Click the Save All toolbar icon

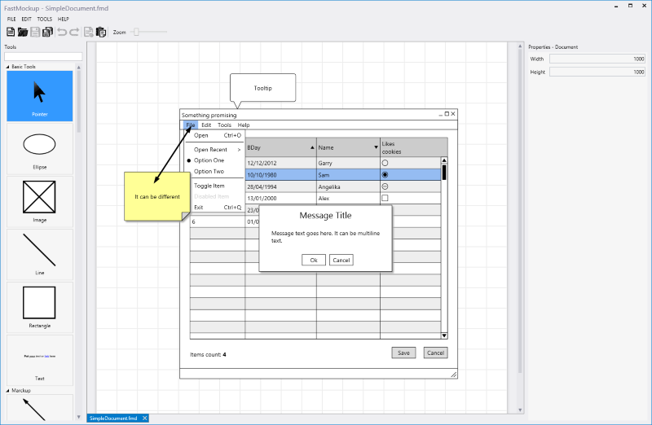coord(48,32)
